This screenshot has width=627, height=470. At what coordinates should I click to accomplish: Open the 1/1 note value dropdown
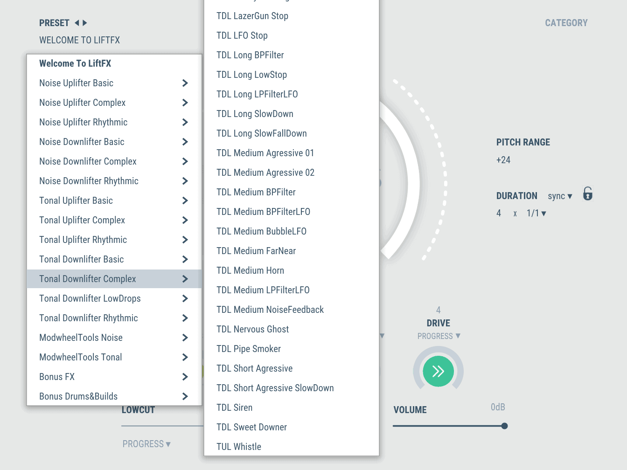click(536, 213)
